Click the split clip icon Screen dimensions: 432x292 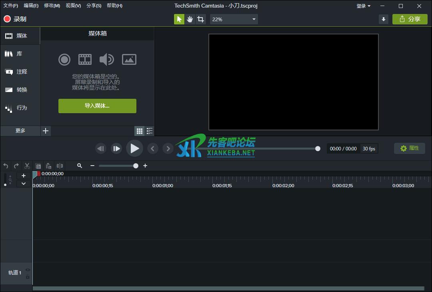coord(60,166)
